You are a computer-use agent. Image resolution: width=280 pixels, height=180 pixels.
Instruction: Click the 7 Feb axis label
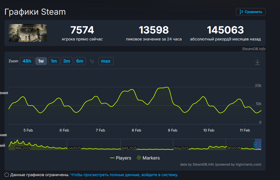pyautogui.click(x=100, y=130)
